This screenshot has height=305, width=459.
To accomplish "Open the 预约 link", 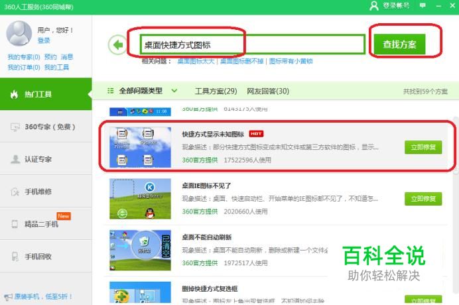I will (x=50, y=57).
